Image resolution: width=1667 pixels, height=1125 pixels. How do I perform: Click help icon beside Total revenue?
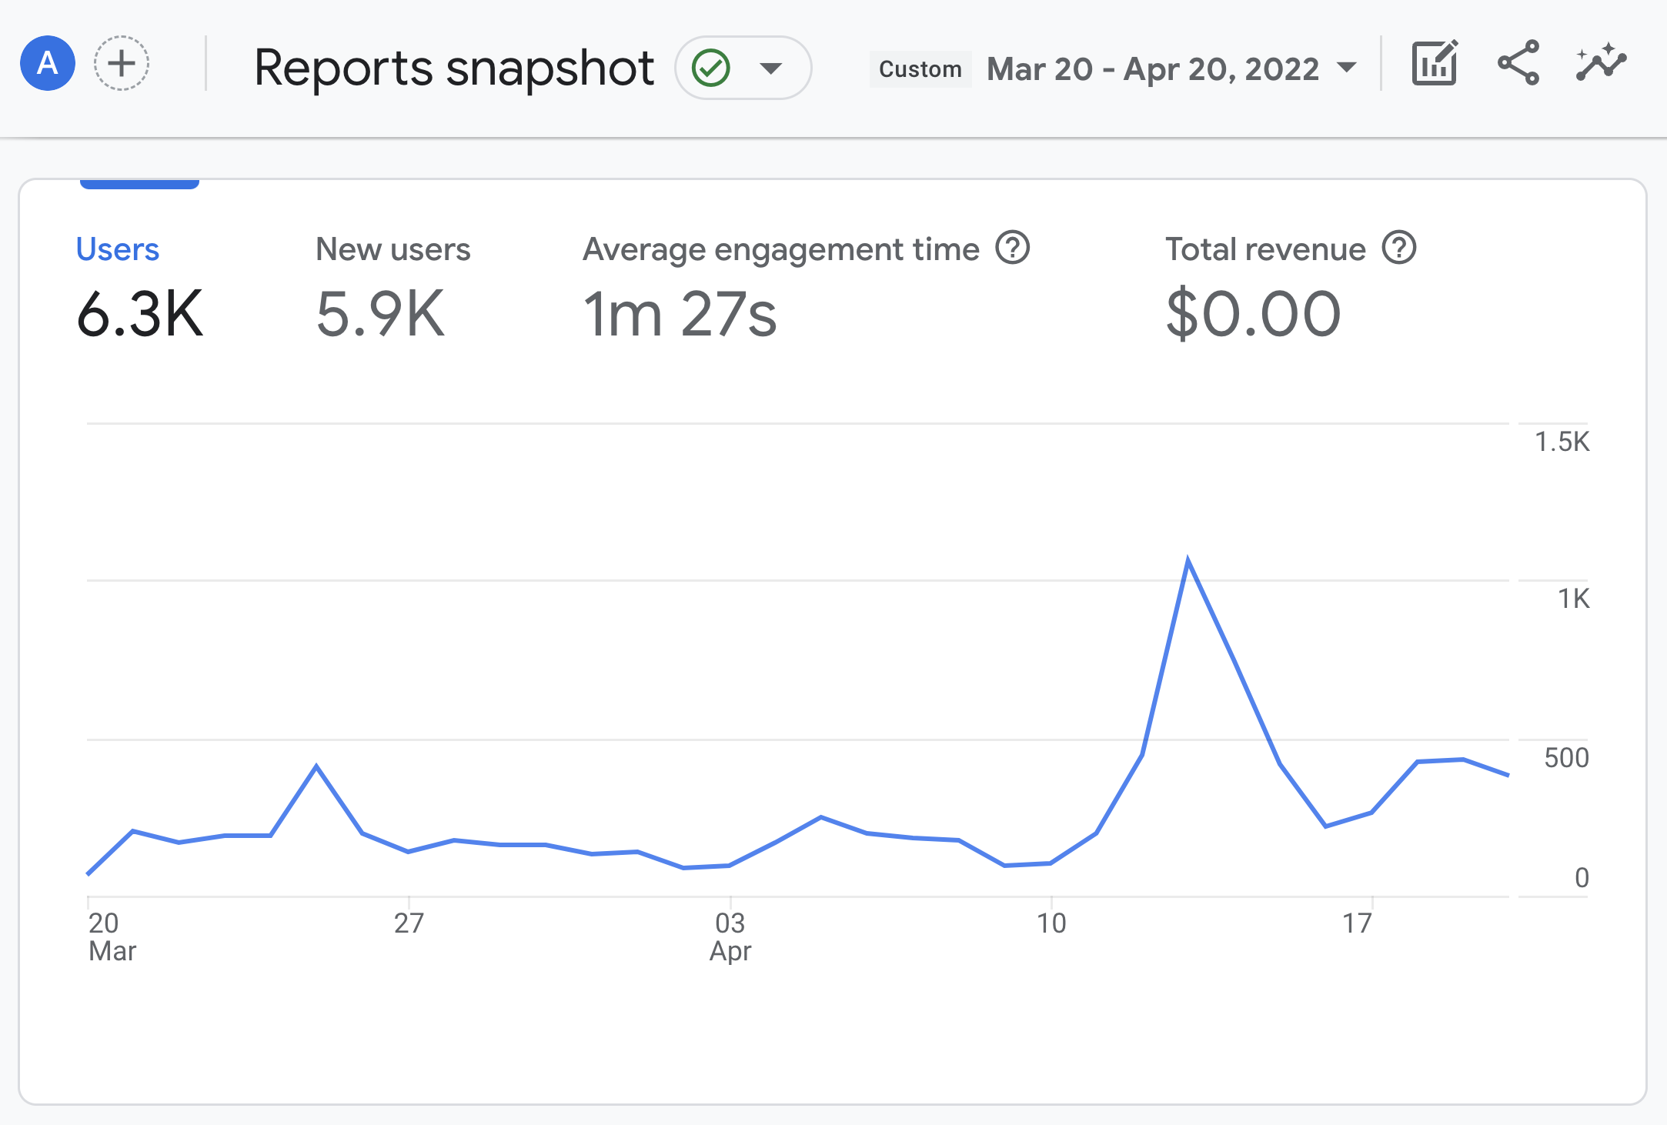(x=1399, y=249)
